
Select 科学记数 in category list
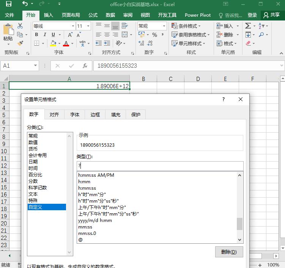[x=38, y=187]
